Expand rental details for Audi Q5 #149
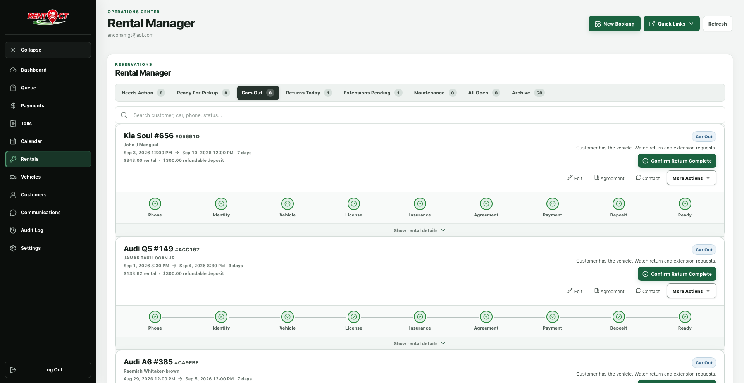This screenshot has width=744, height=383. (x=420, y=343)
